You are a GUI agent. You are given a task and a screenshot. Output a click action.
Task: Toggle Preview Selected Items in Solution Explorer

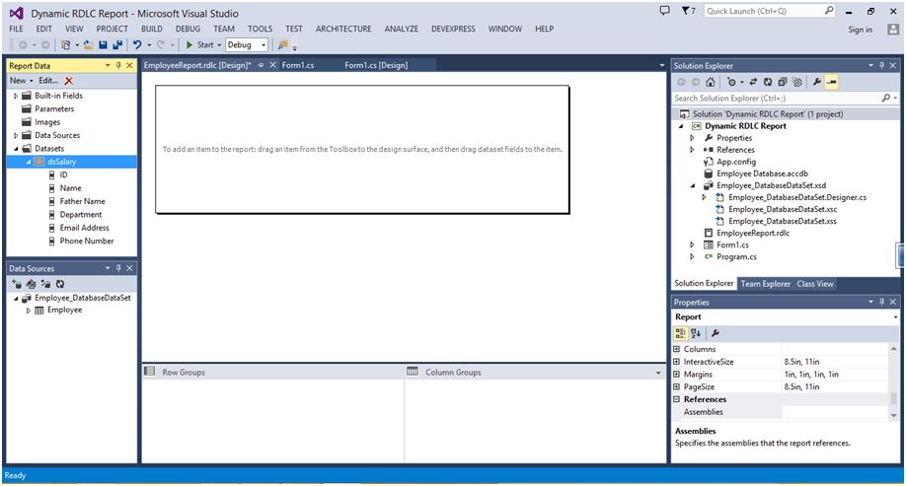831,82
